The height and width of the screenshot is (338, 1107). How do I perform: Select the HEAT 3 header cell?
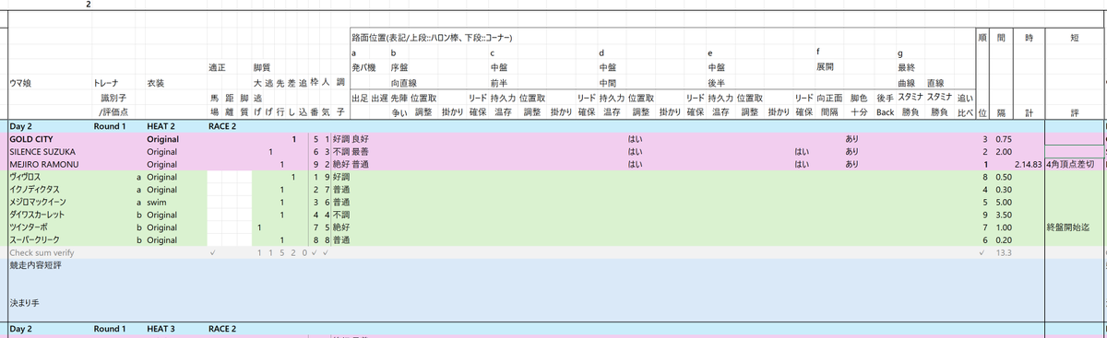pyautogui.click(x=161, y=328)
